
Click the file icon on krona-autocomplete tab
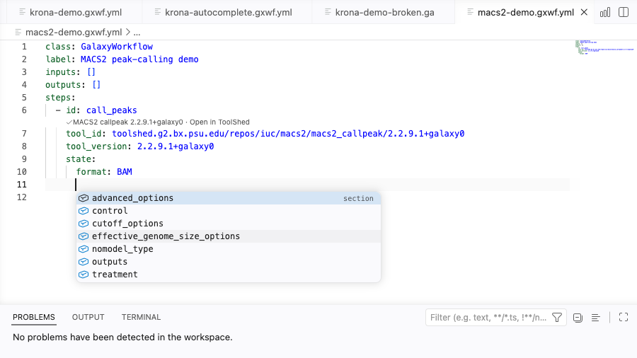[158, 12]
